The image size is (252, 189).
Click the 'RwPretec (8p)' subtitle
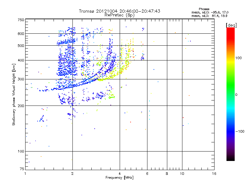[x=119, y=15]
